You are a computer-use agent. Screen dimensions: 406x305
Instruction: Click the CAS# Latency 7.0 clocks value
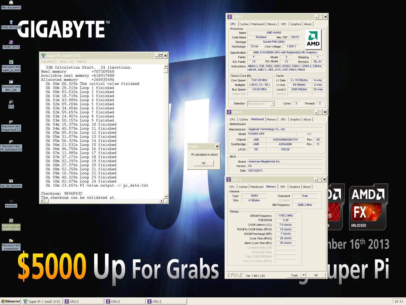286,225
